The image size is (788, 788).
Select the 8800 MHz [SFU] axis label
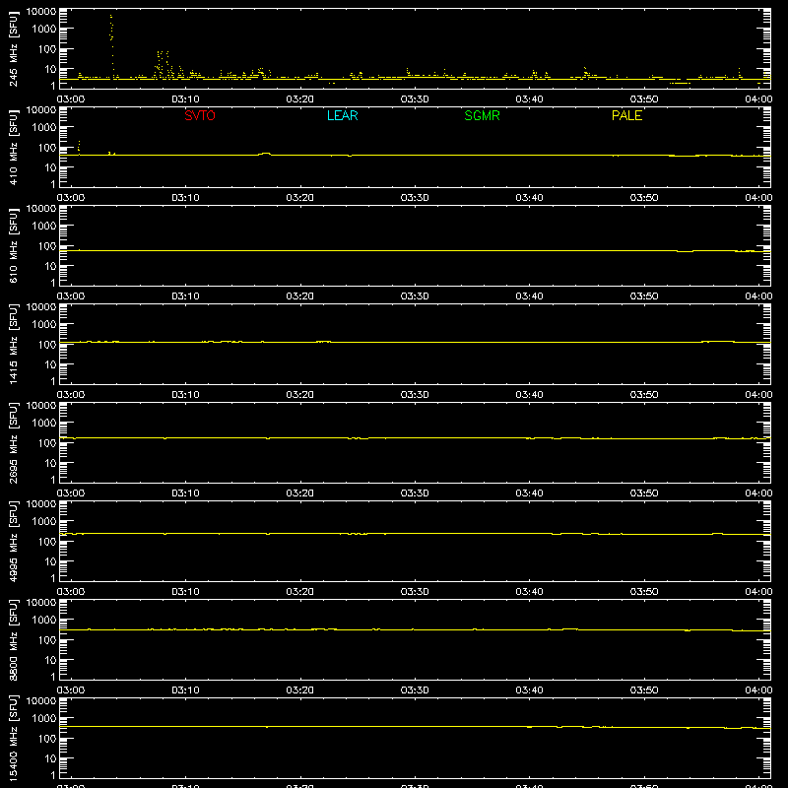click(x=13, y=639)
